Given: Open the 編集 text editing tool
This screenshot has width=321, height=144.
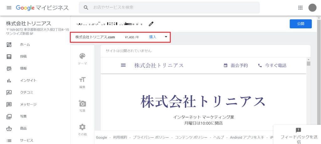Looking at the screenshot, I should coord(82,80).
